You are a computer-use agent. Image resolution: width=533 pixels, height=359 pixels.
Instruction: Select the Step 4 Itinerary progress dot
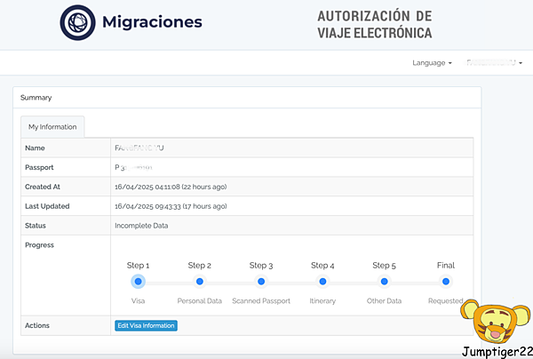[322, 282]
